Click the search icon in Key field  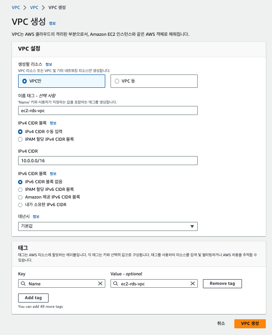click(x=23, y=283)
